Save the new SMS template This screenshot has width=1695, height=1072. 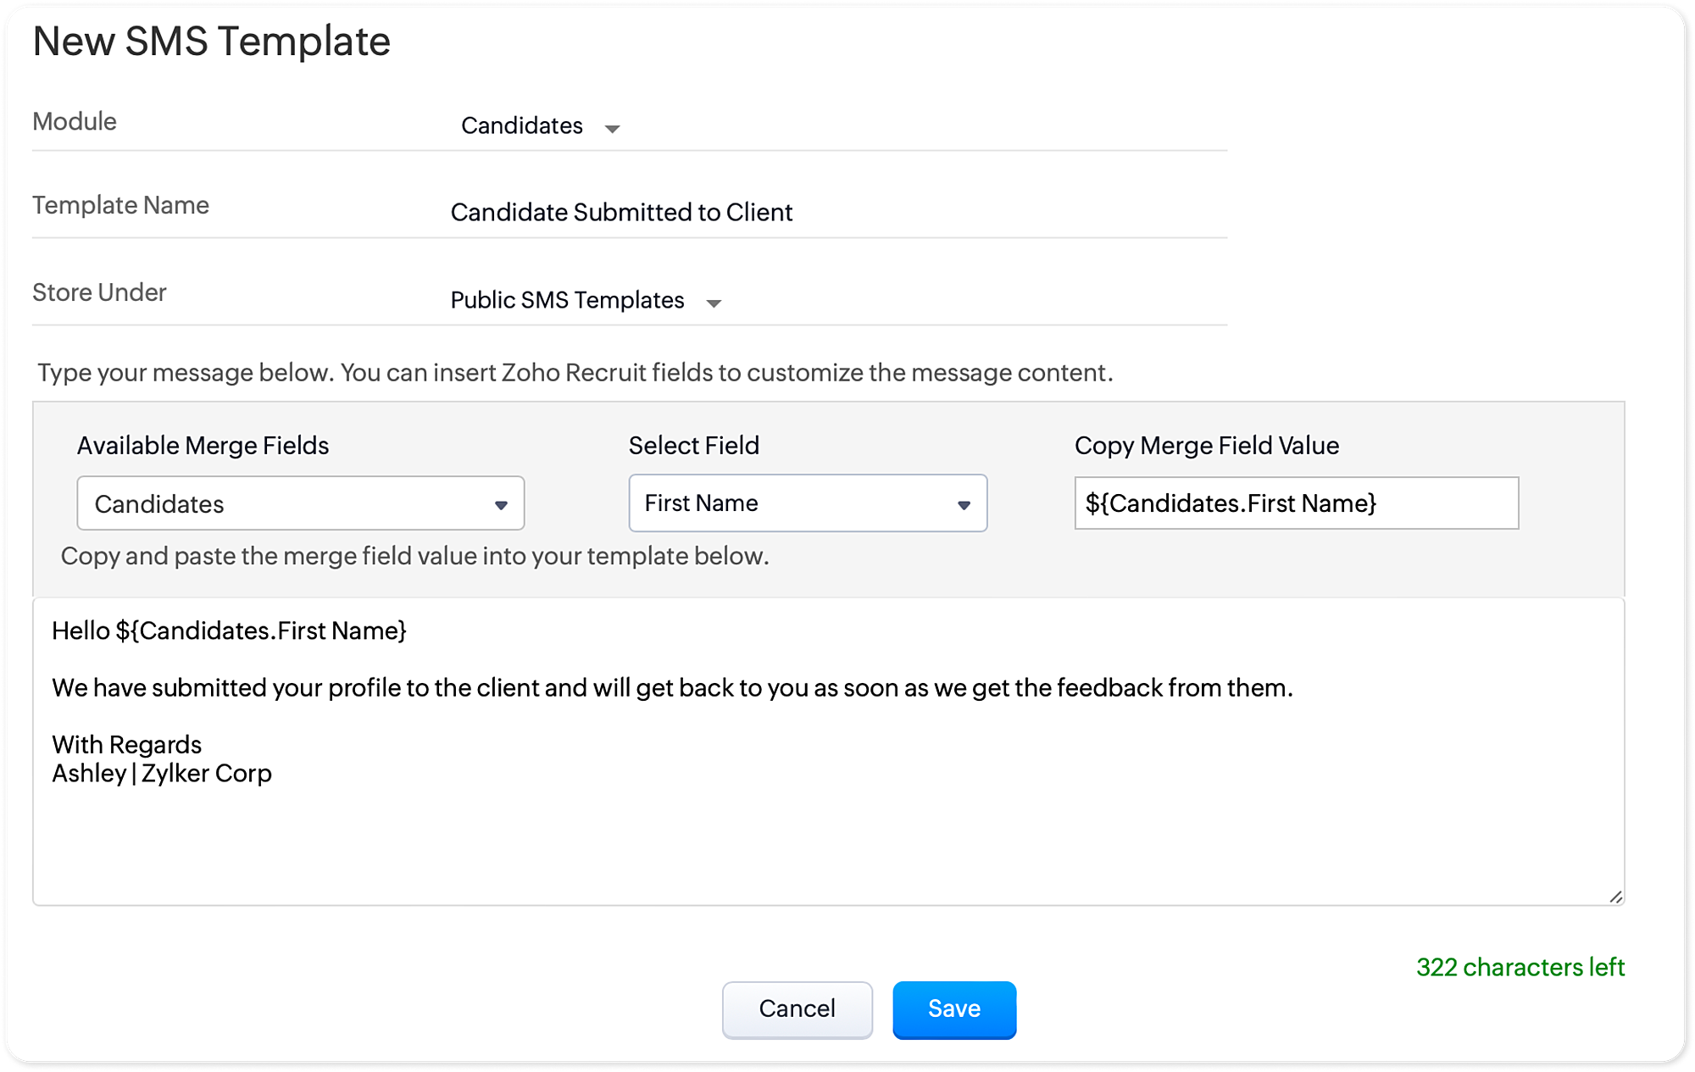[x=953, y=1009]
